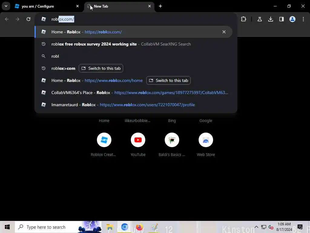Go forward with the forward arrow
This screenshot has height=233, width=310.
[18, 19]
